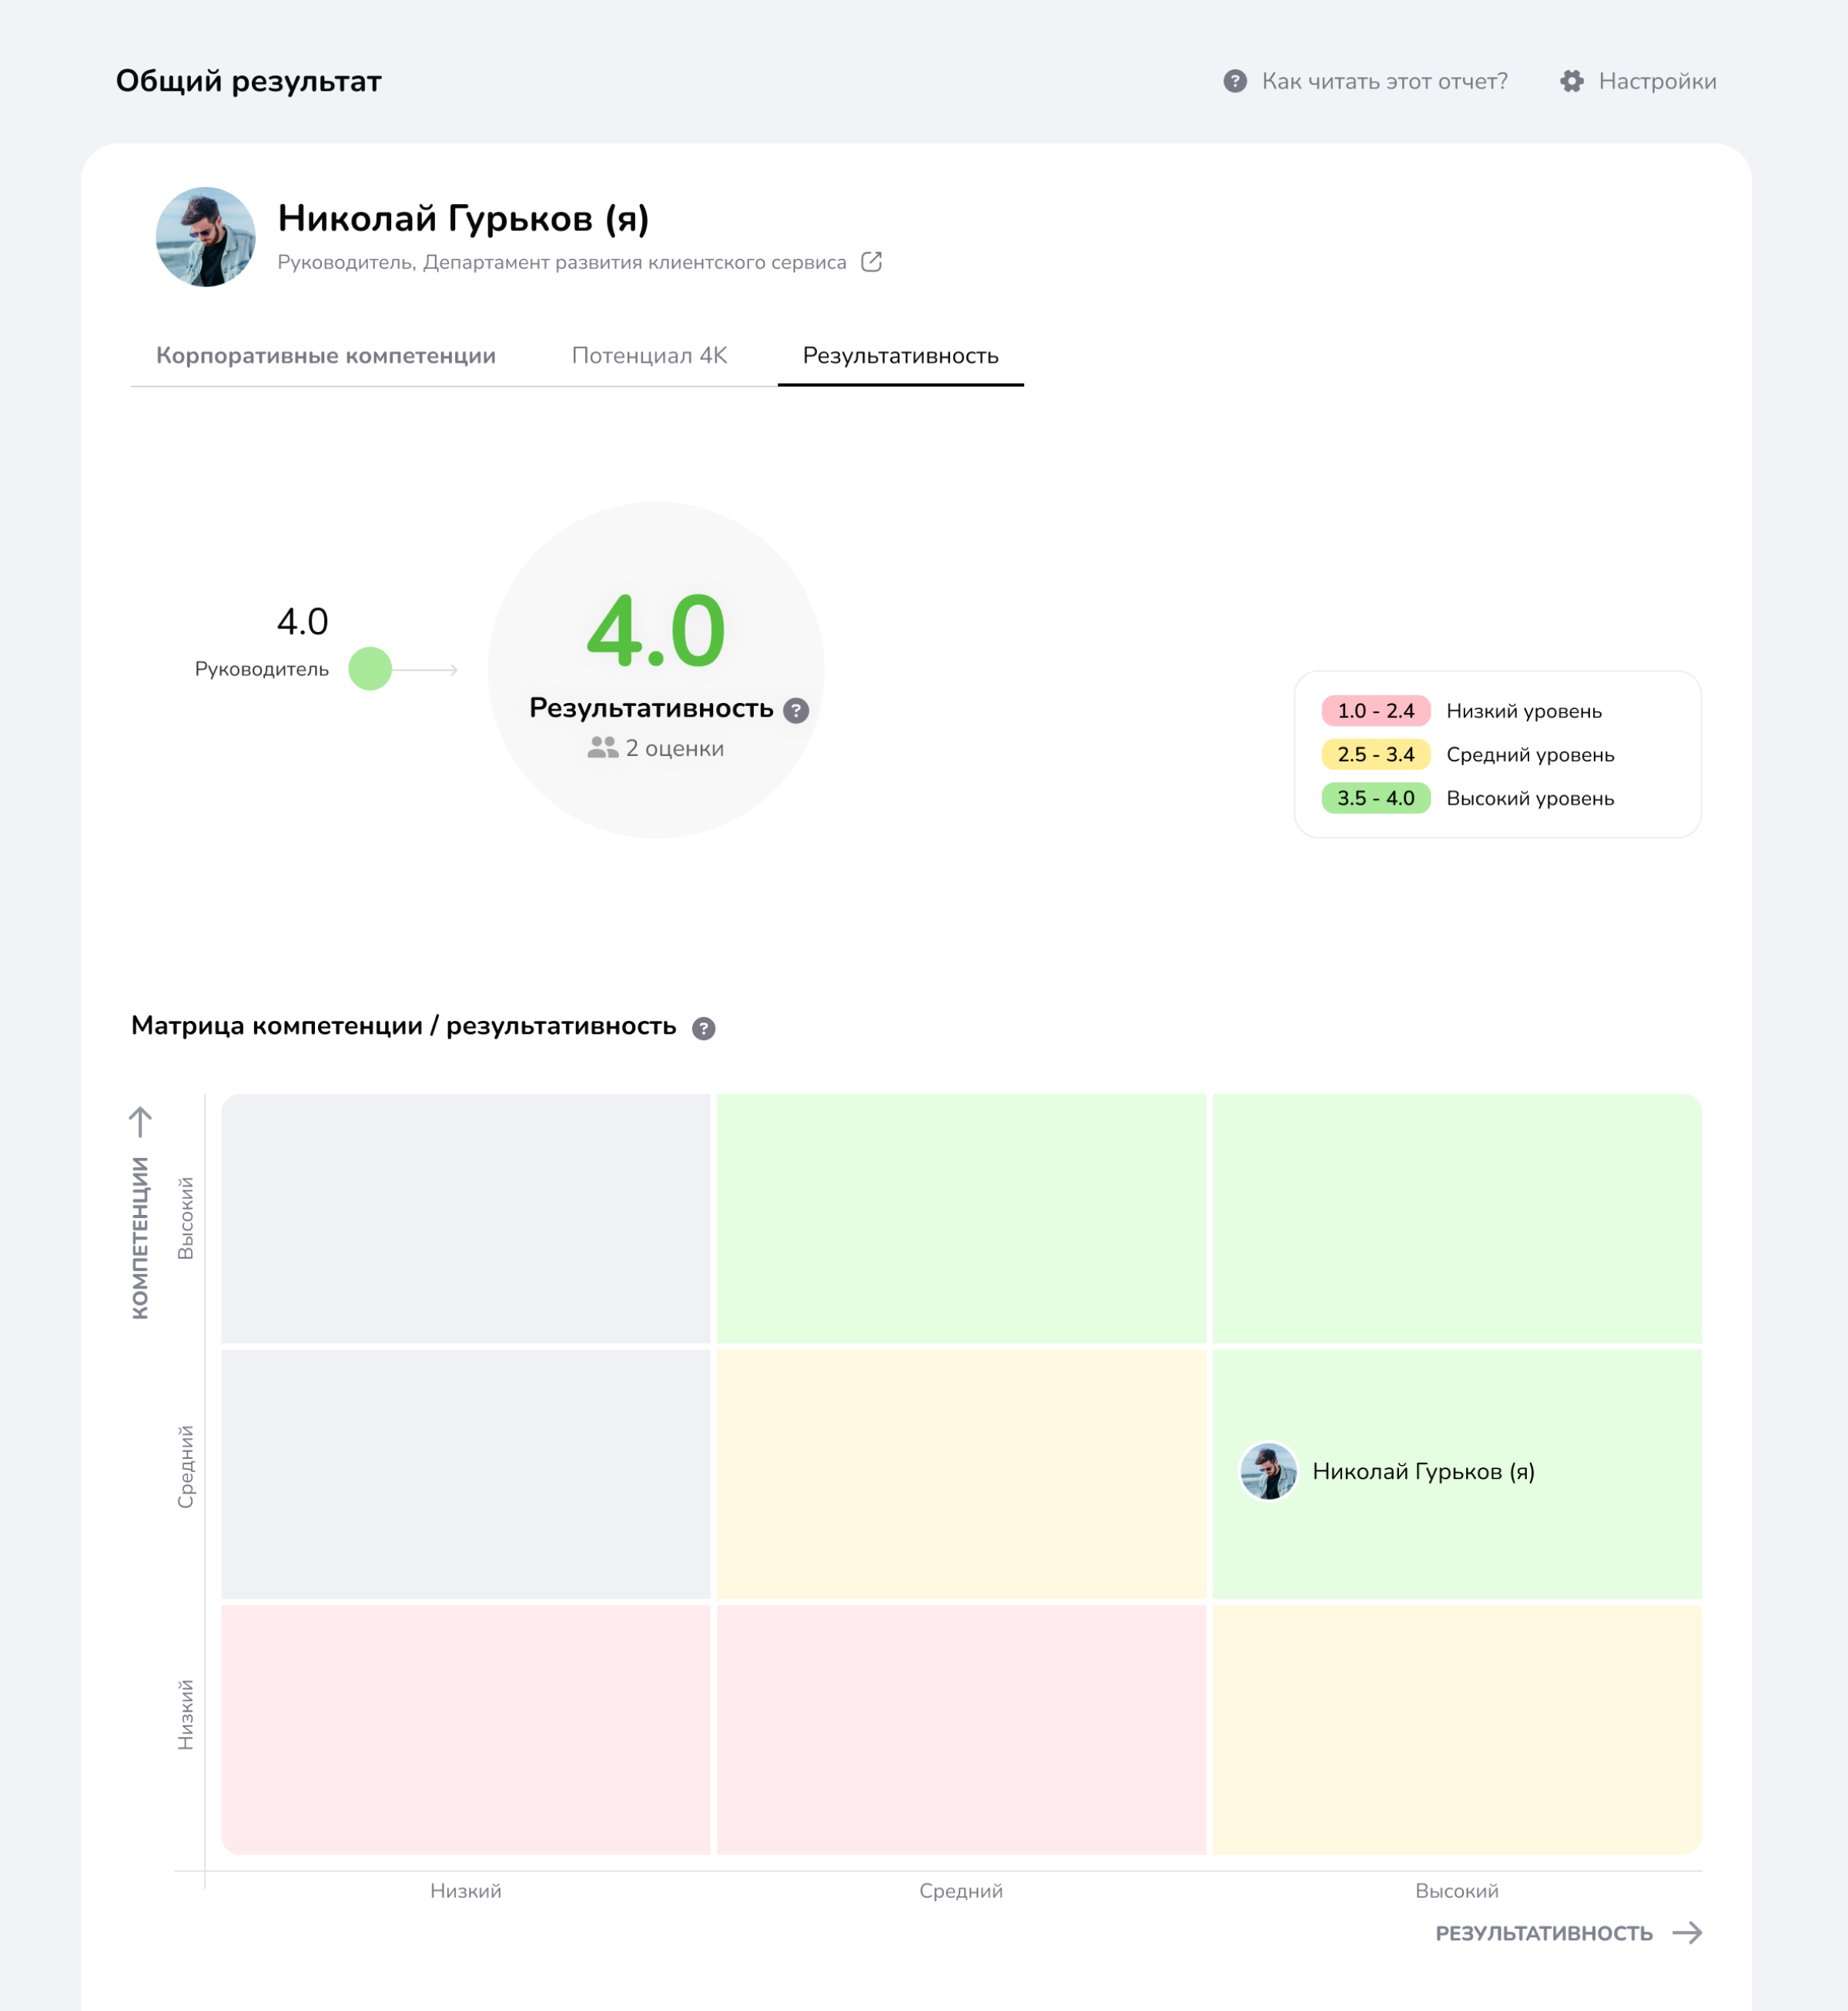The image size is (1848, 2011).
Task: Click the people icon next to '2 оценки'
Action: (x=602, y=748)
